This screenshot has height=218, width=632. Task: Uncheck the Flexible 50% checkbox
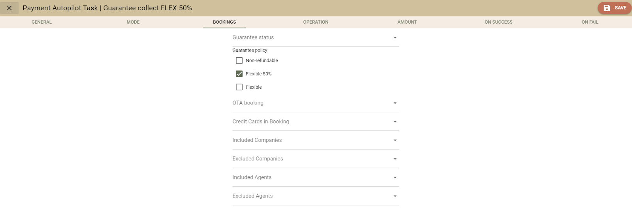(239, 74)
